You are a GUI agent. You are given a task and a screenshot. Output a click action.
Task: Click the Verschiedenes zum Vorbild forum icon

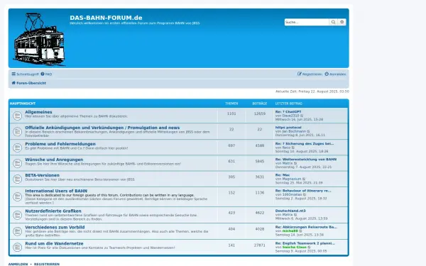tap(17, 231)
